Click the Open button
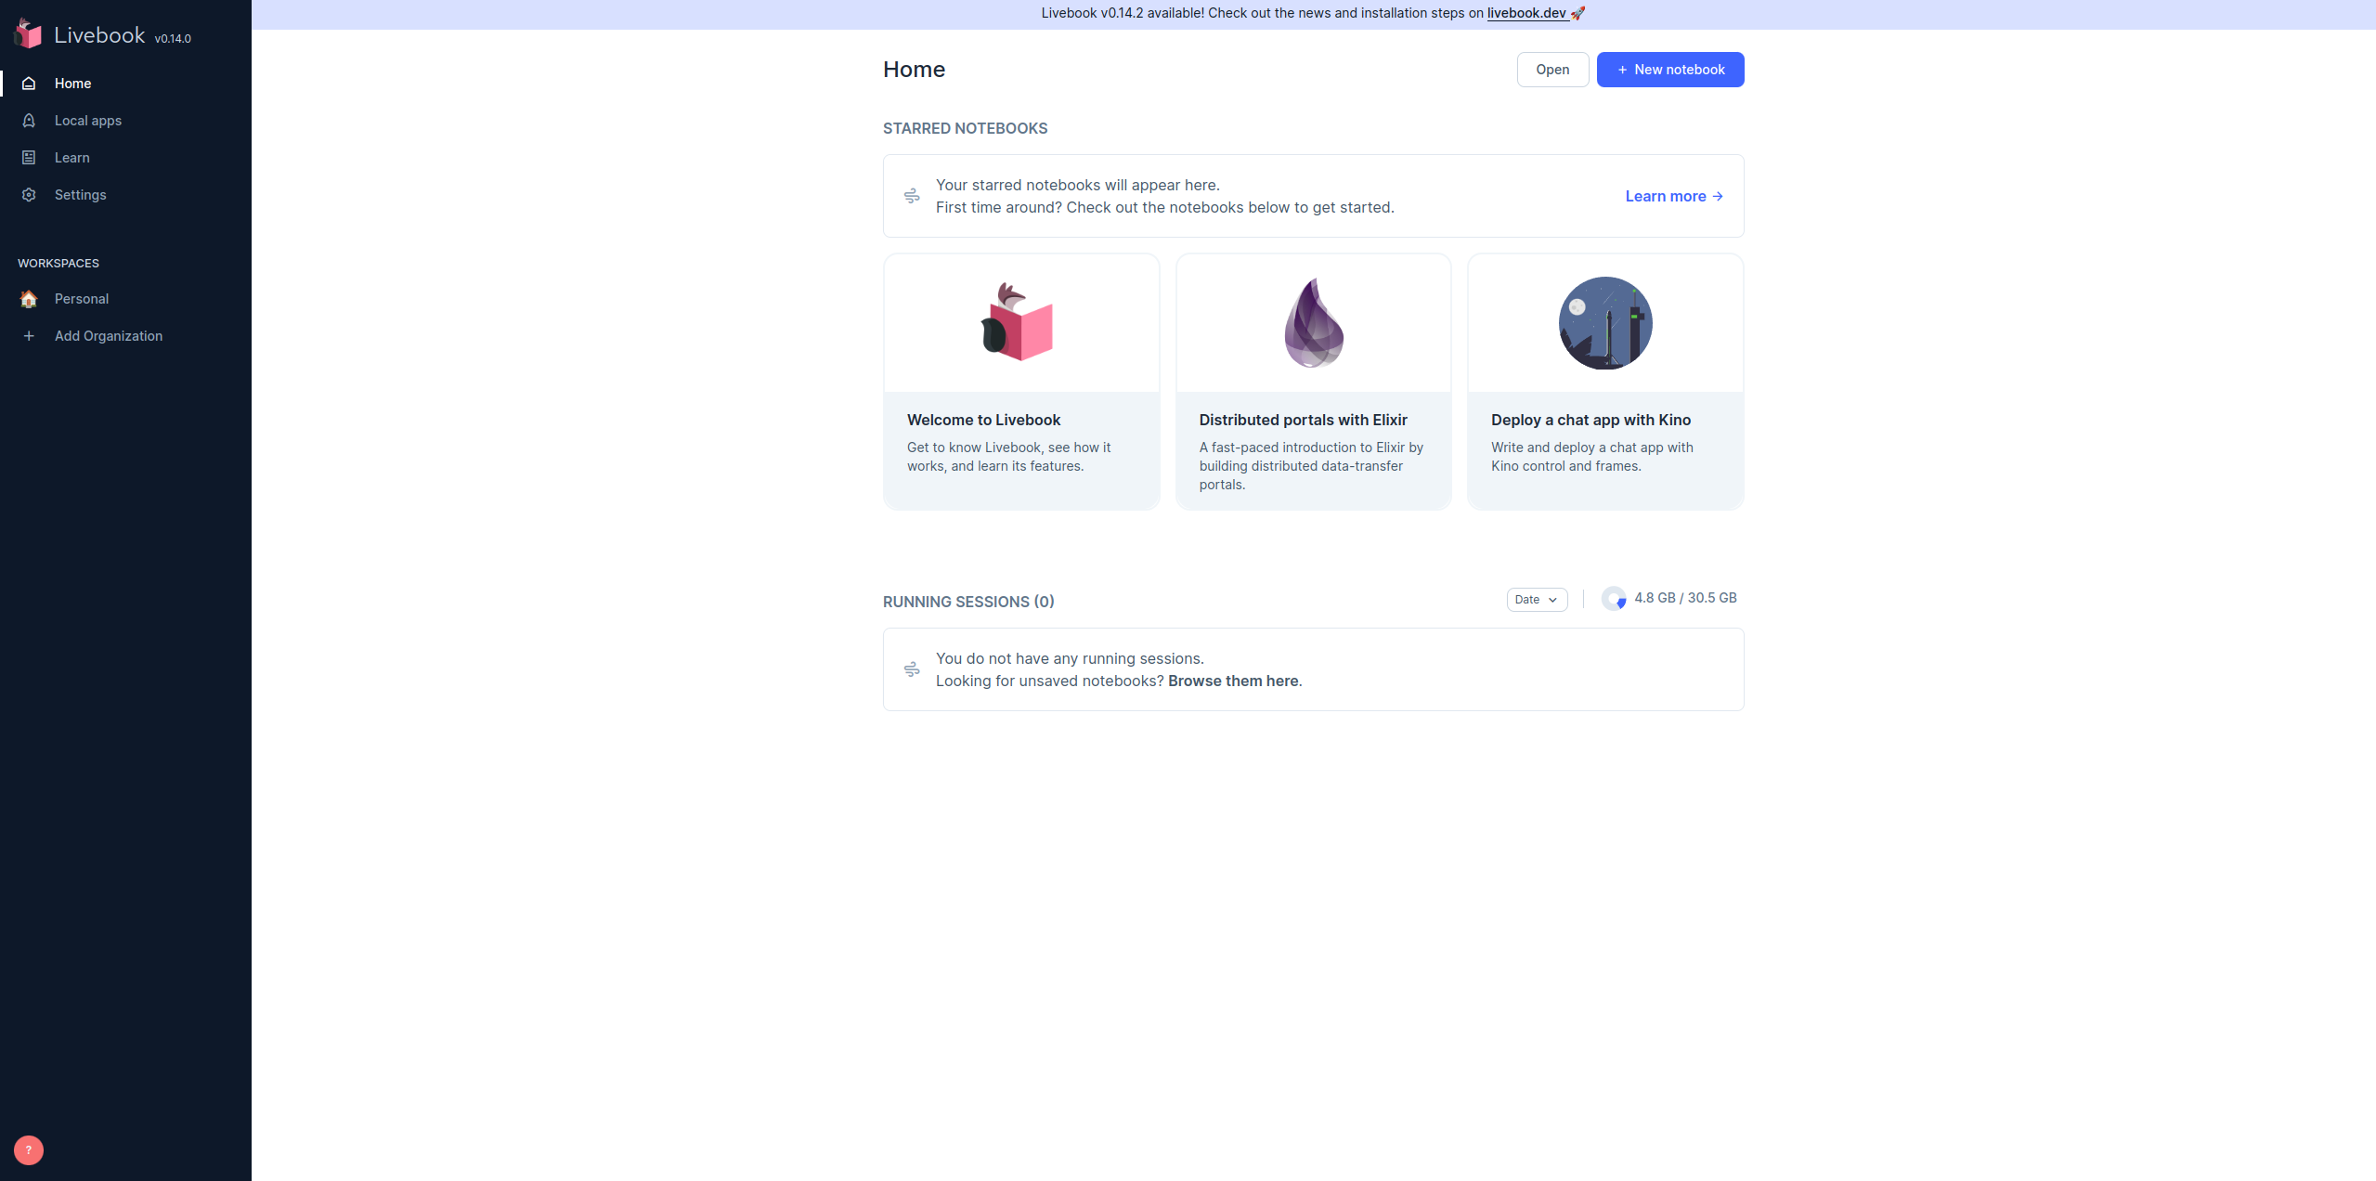Image resolution: width=2376 pixels, height=1181 pixels. point(1552,70)
